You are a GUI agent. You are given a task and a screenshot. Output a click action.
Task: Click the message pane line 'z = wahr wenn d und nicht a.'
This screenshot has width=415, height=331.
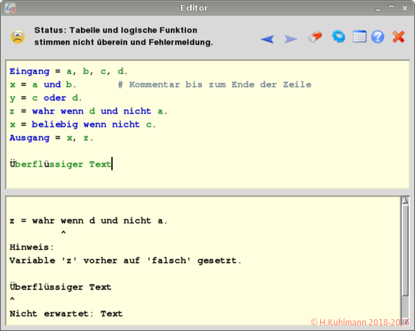[89, 220]
